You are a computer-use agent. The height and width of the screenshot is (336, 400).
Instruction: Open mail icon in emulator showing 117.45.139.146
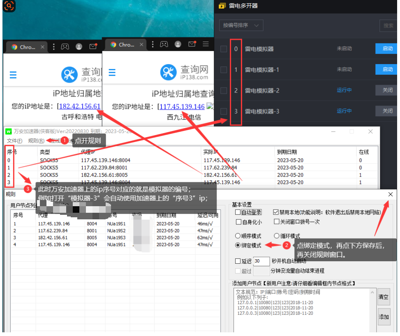(192, 44)
